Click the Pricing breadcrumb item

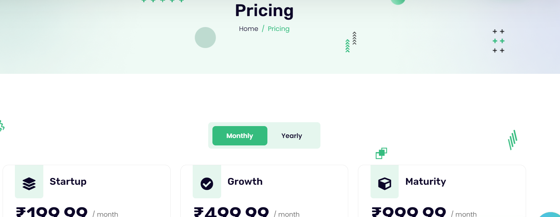[x=278, y=29]
